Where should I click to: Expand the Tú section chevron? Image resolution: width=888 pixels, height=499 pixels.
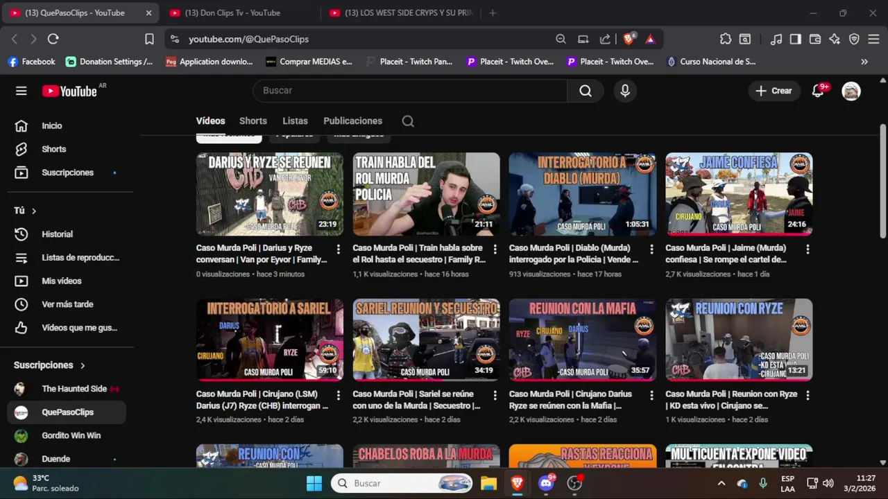click(x=33, y=211)
